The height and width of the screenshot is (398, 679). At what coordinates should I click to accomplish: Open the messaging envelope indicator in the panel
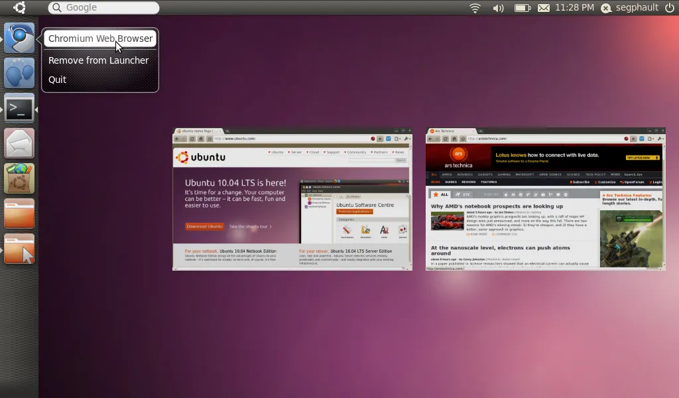[544, 8]
